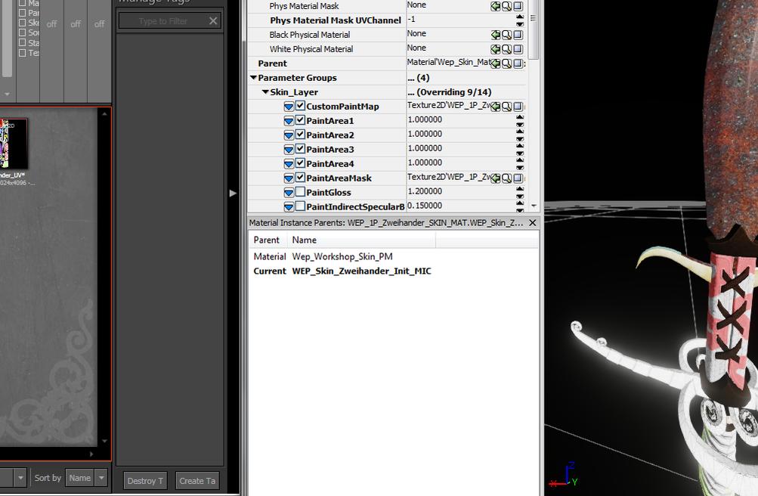Find PaintAreaMask texture in browser (magnifier)
The height and width of the screenshot is (496, 758).
(x=506, y=178)
